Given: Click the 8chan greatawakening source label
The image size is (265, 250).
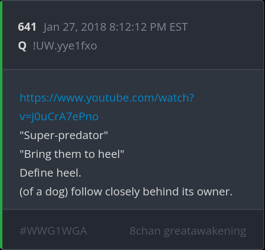Looking at the screenshot, I should point(188,231).
